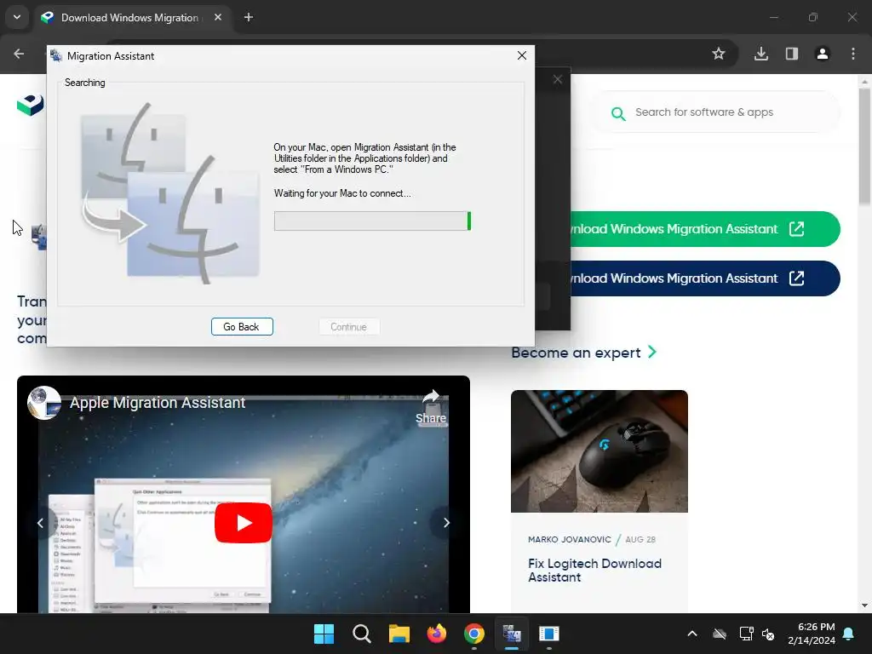The image size is (872, 654).
Task: Open the blue window app in taskbar
Action: tap(549, 634)
